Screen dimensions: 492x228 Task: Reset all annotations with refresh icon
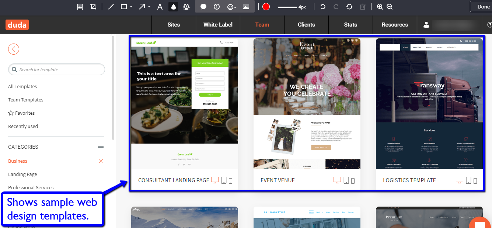[349, 7]
